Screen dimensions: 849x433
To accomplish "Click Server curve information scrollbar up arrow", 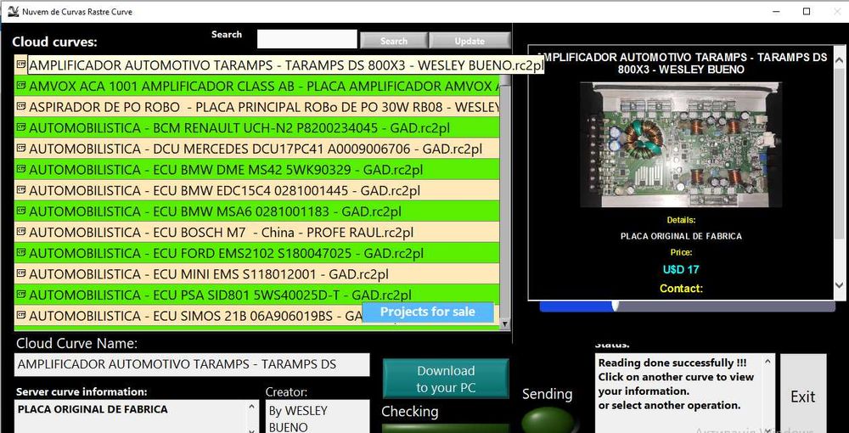I will pos(252,407).
